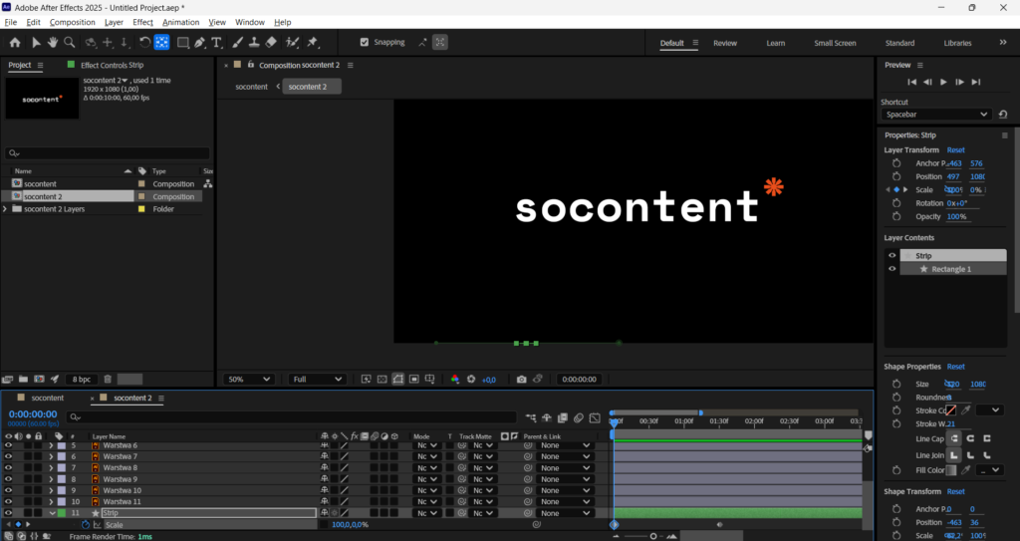Toggle Rectangle 1 visibility in Layer Contents
The width and height of the screenshot is (1020, 541).
892,269
